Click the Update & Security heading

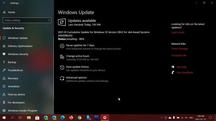13,28
